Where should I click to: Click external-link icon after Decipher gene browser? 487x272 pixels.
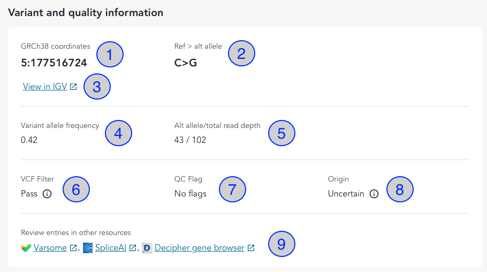(x=250, y=248)
